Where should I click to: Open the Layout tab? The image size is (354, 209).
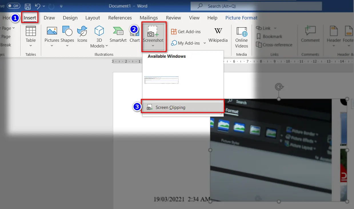tap(93, 18)
